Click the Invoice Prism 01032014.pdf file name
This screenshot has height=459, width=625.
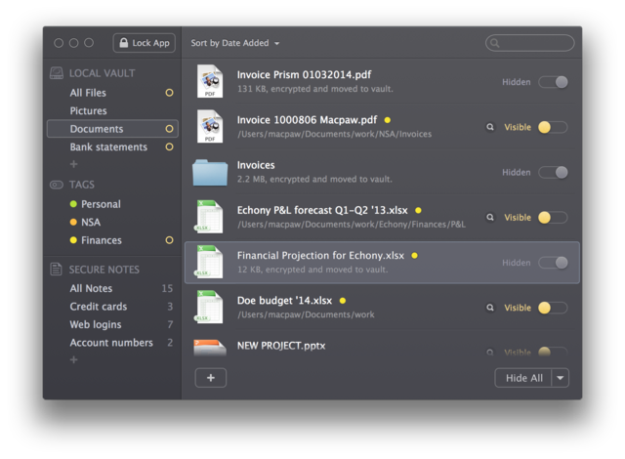pos(304,75)
